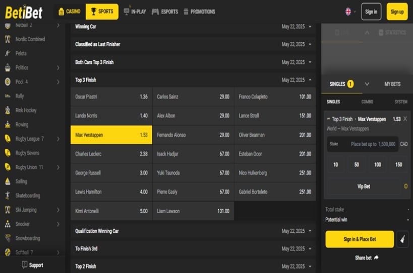Set quick stake to 150
The image size is (413, 273).
398,164
